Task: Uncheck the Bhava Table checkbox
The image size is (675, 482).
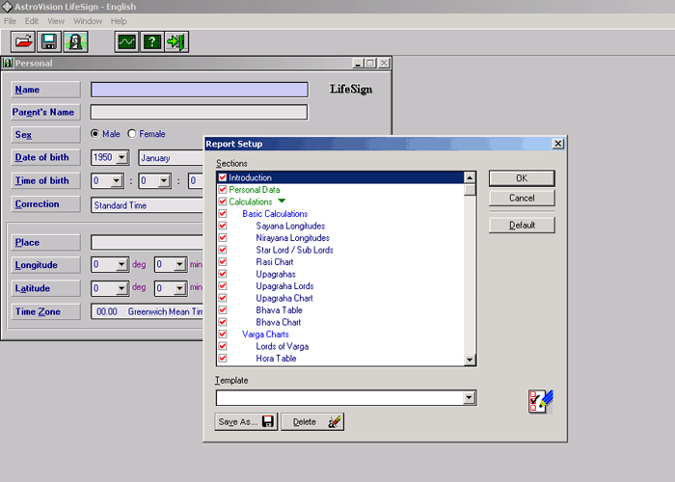Action: 223,309
